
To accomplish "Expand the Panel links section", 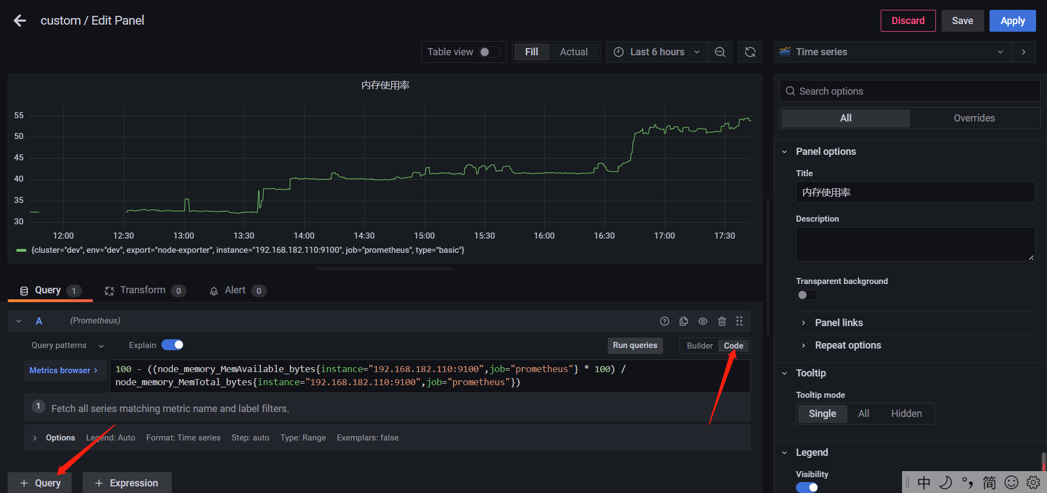I will [x=839, y=323].
